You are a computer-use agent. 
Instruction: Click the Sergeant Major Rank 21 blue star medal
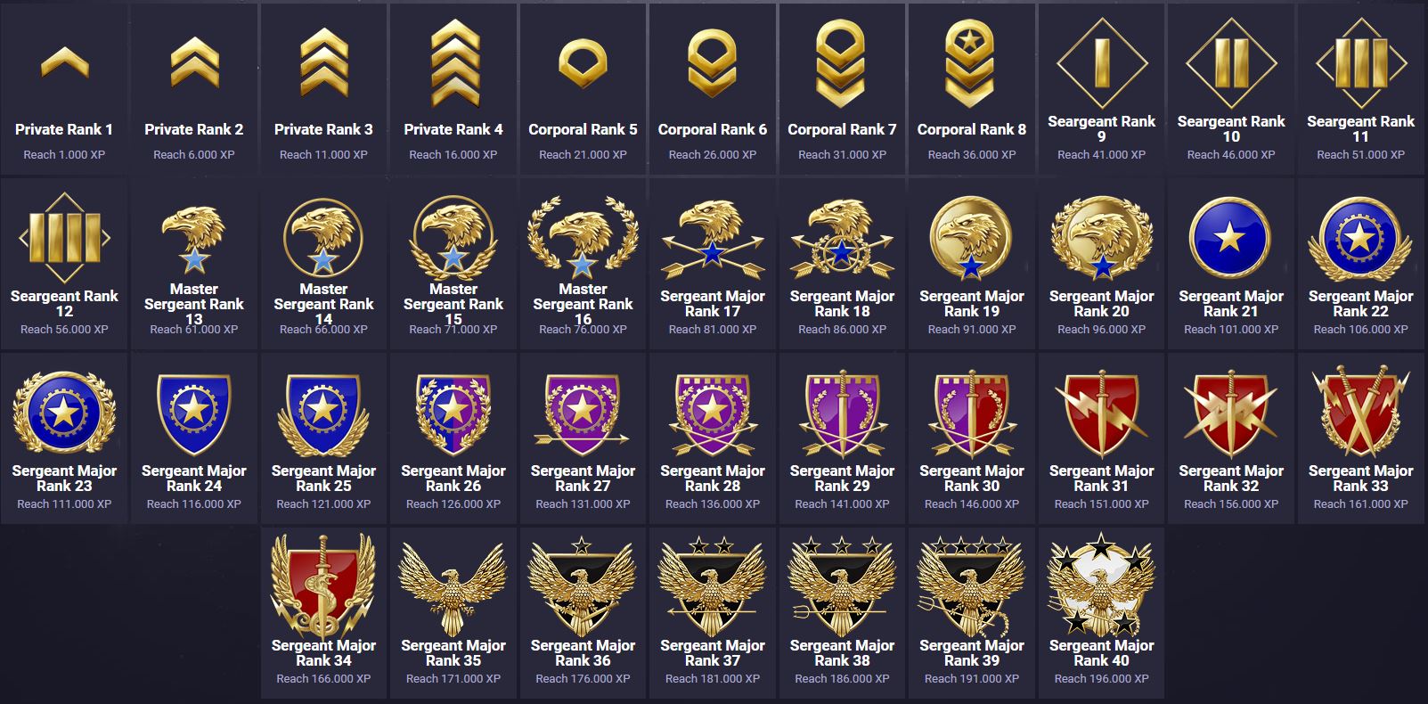(x=1230, y=238)
